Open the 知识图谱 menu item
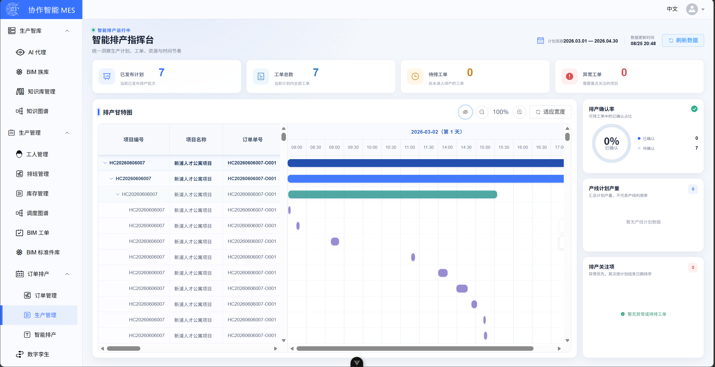 pyautogui.click(x=37, y=111)
